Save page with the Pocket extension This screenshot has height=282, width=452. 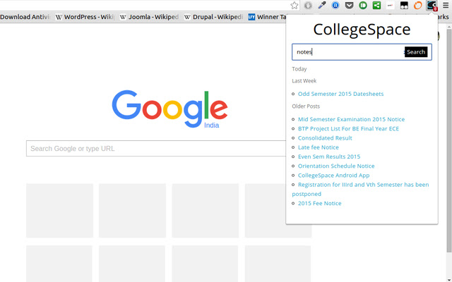click(349, 5)
